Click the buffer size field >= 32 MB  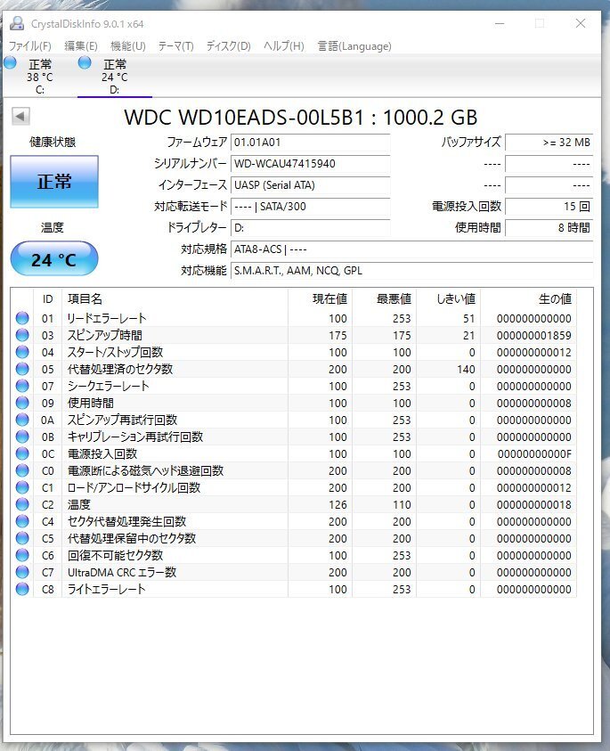(x=549, y=143)
